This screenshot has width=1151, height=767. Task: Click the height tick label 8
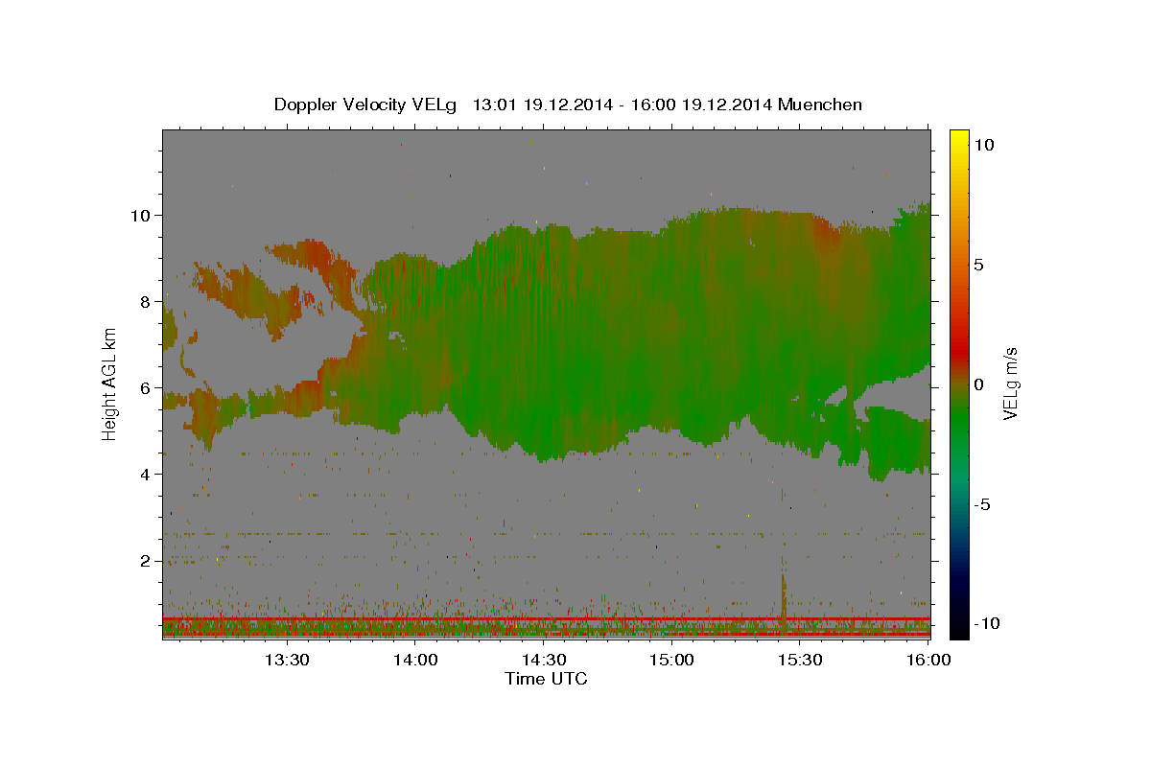146,301
